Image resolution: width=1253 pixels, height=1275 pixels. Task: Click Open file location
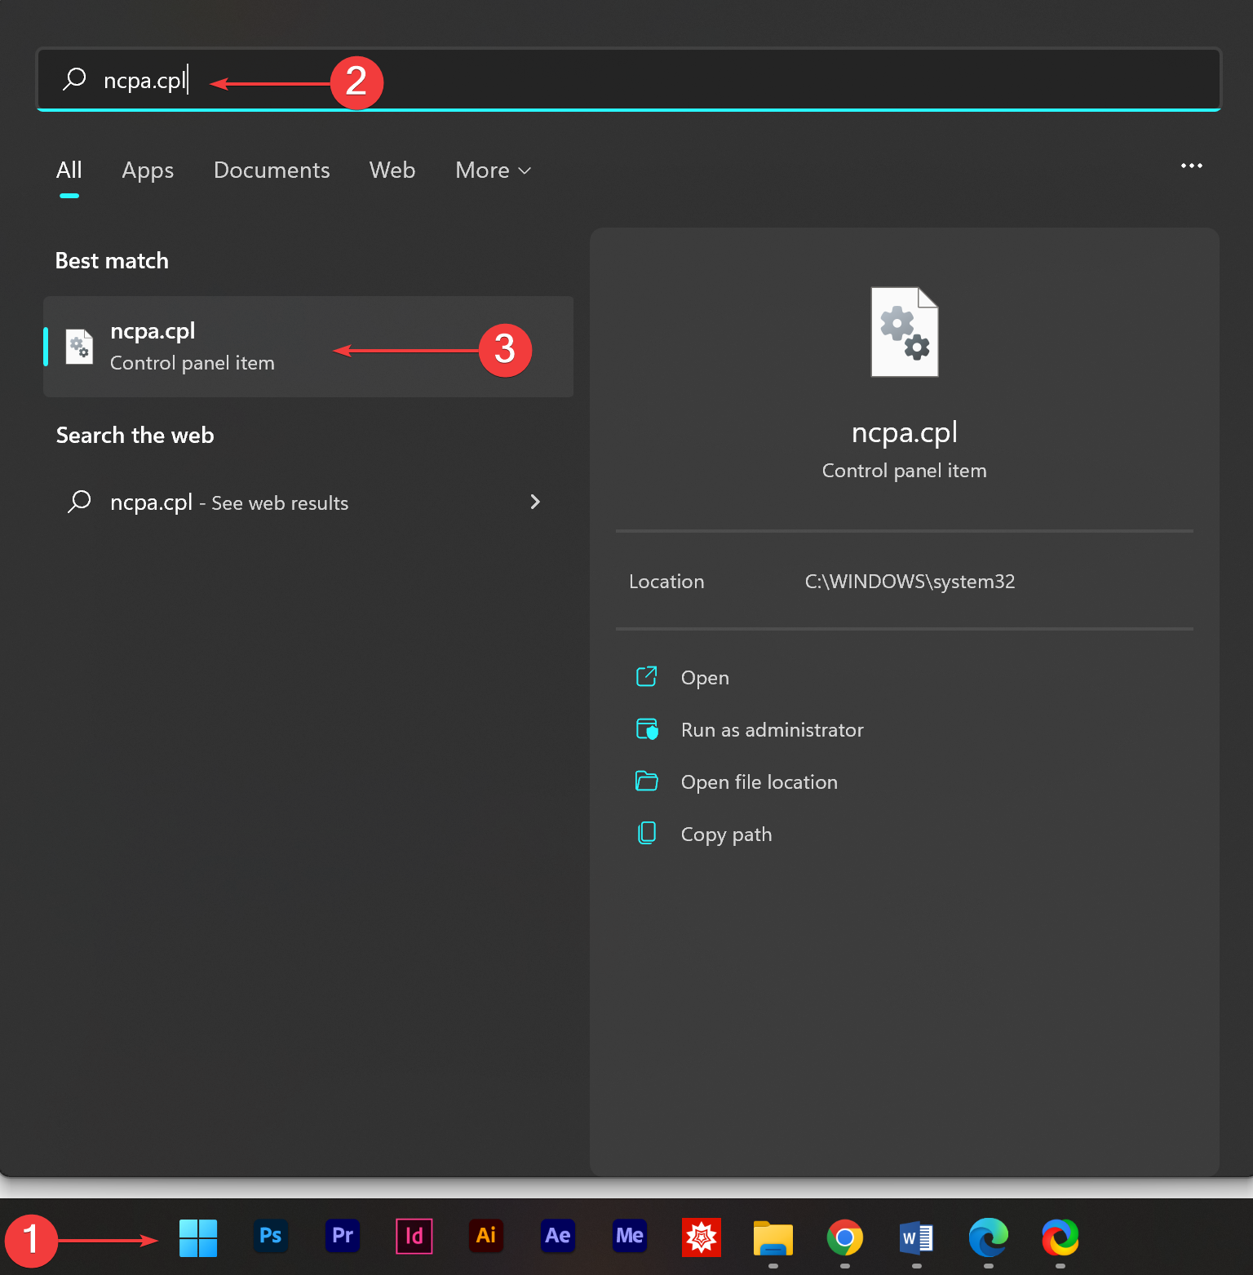coord(759,782)
